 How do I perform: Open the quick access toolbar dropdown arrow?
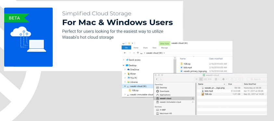[133, 43]
